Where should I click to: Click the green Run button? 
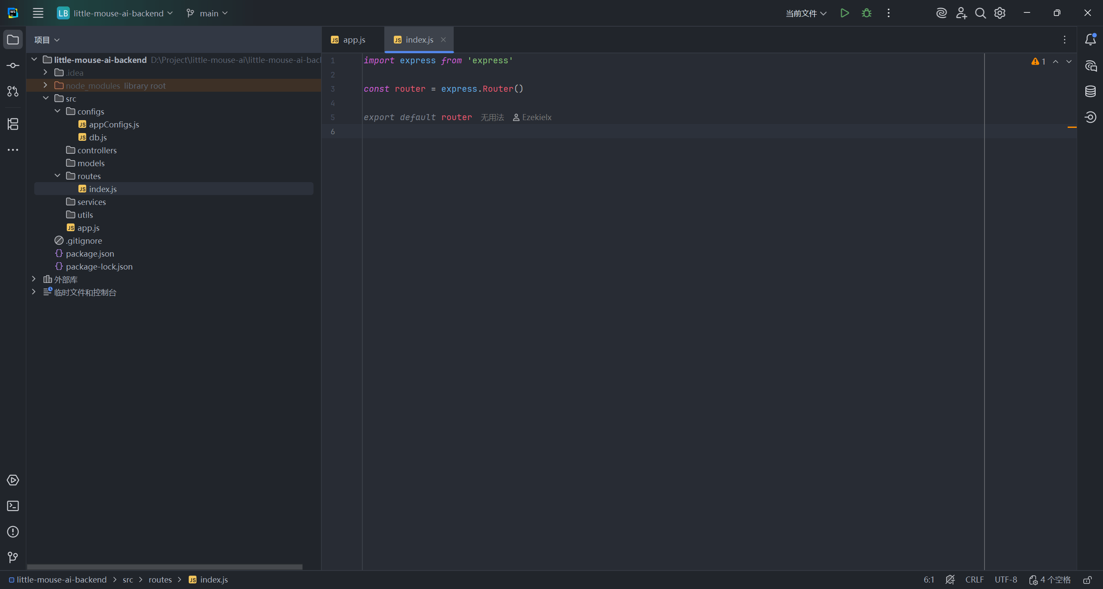coord(844,13)
